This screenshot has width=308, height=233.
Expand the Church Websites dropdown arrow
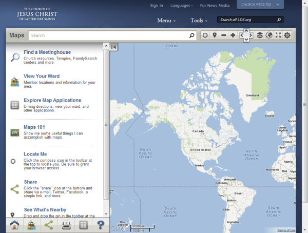point(278,5)
